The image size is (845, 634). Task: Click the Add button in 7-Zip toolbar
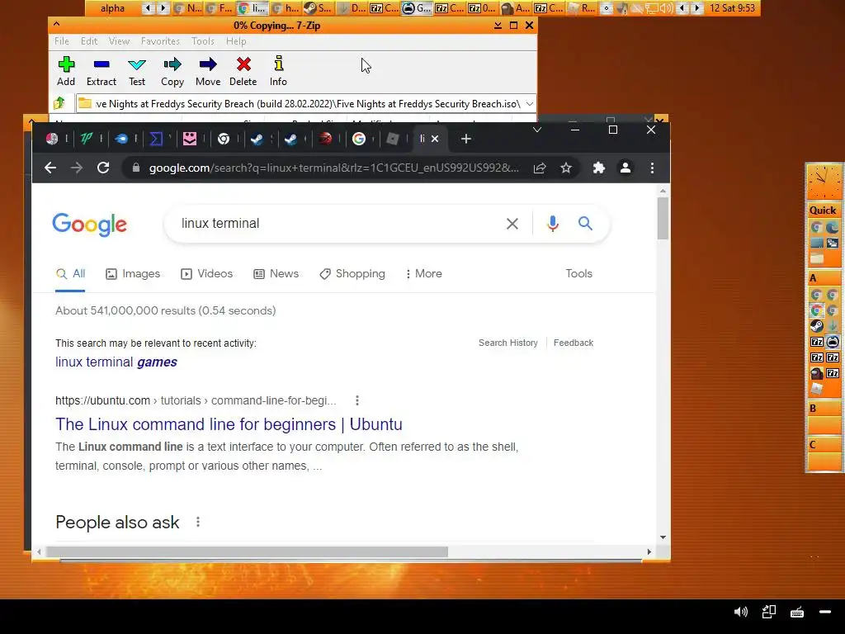click(66, 71)
